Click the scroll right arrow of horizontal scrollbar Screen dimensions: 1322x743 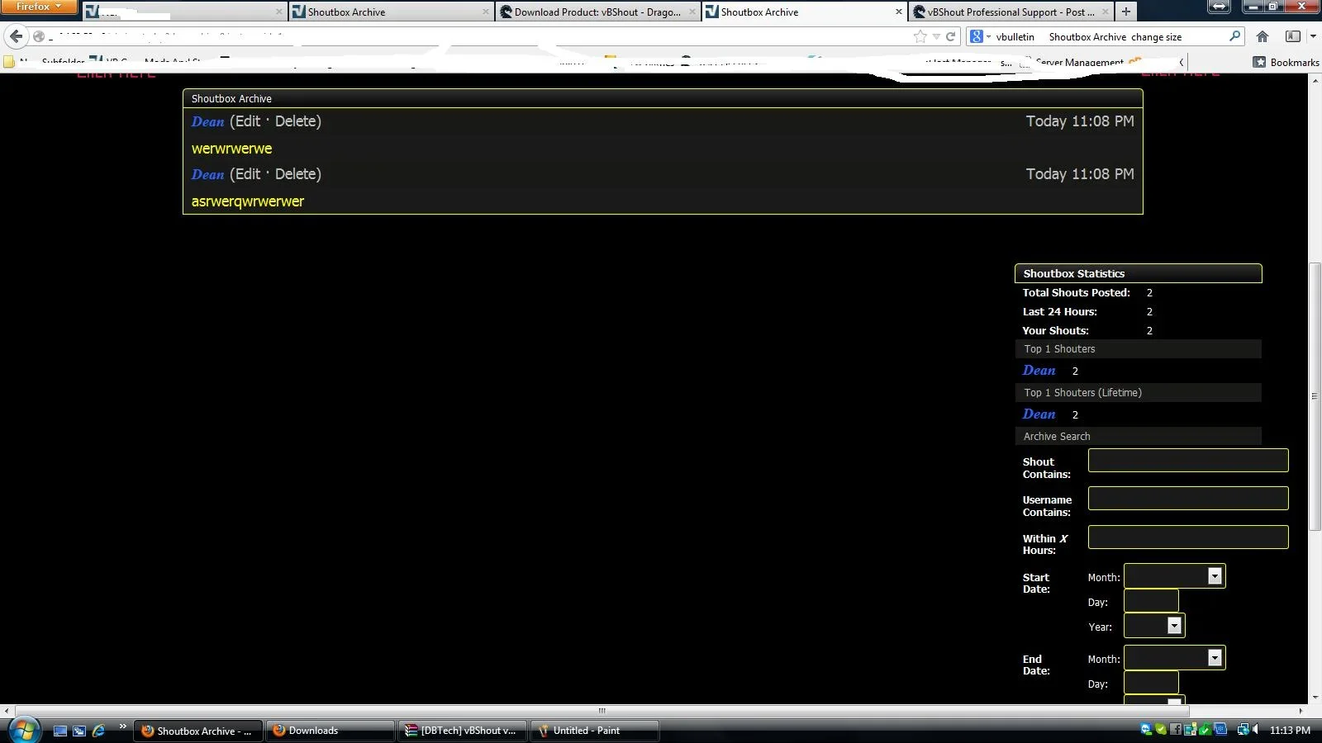[1301, 711]
